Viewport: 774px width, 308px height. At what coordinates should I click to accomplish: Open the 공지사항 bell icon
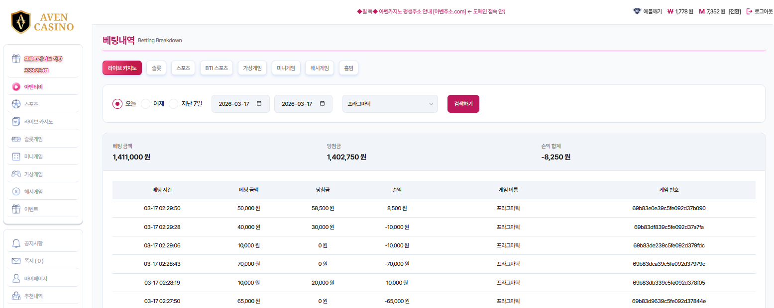point(16,243)
